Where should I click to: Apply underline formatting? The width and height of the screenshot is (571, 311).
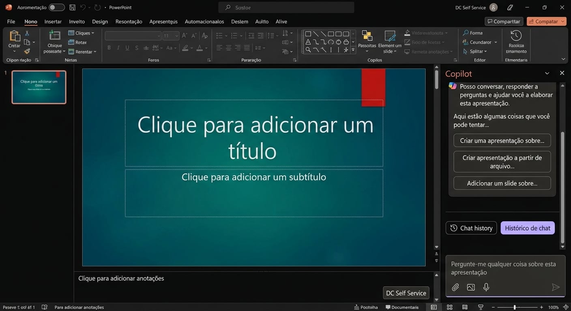(x=127, y=47)
